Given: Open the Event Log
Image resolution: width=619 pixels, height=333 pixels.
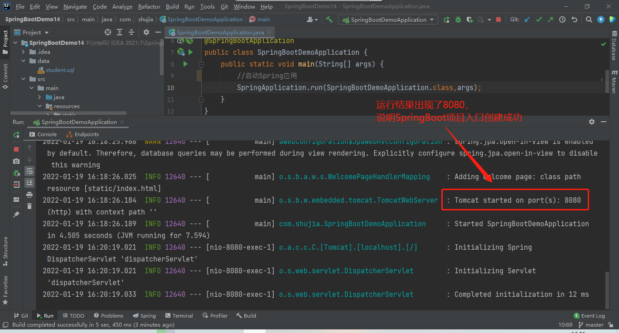Looking at the screenshot, I should (x=589, y=316).
